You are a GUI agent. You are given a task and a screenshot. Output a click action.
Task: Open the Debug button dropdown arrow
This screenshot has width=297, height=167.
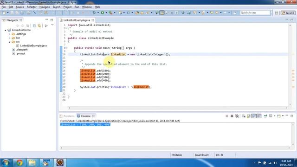[x=98, y=13]
